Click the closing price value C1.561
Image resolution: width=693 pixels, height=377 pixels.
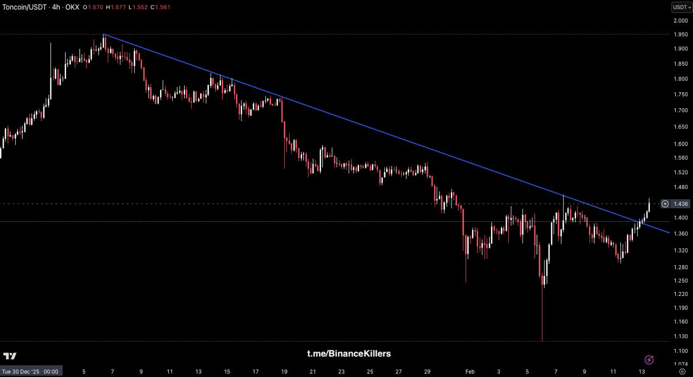(160, 8)
